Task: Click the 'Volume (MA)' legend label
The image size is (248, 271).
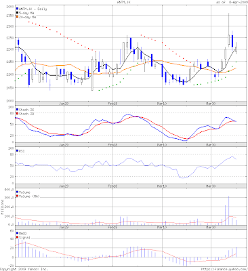Action: pyautogui.click(x=29, y=196)
